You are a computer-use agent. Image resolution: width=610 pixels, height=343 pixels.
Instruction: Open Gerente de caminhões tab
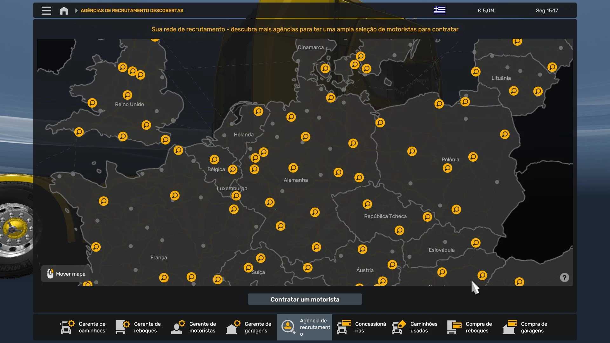click(83, 327)
